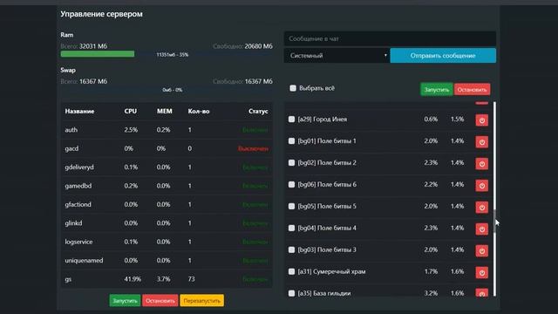Click power icon for [a29] Город Инея
Screen dimensions: 558x314
point(482,120)
